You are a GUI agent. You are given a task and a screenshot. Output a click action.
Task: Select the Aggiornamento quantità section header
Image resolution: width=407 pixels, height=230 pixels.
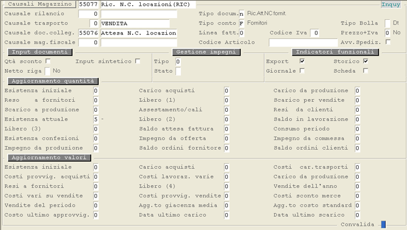[53, 81]
